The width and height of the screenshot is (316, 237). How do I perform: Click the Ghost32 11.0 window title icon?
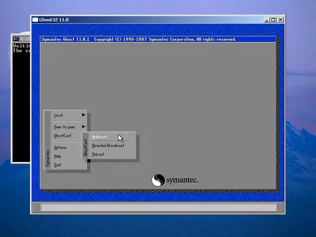[x=35, y=20]
